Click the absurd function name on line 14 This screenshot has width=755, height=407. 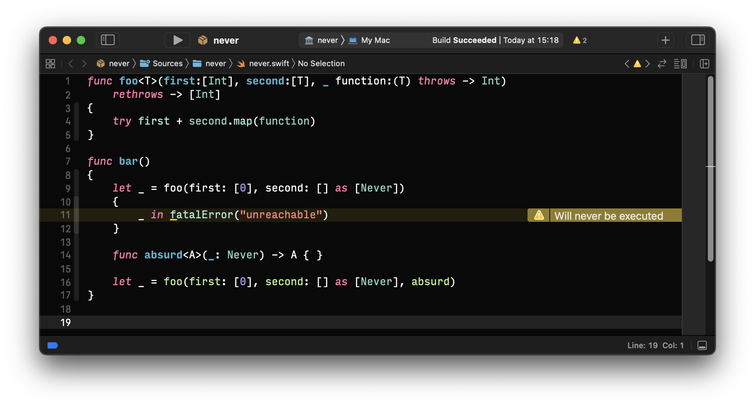(163, 255)
